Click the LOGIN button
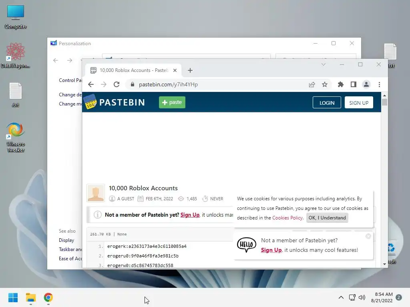Image resolution: width=410 pixels, height=307 pixels. [x=327, y=103]
